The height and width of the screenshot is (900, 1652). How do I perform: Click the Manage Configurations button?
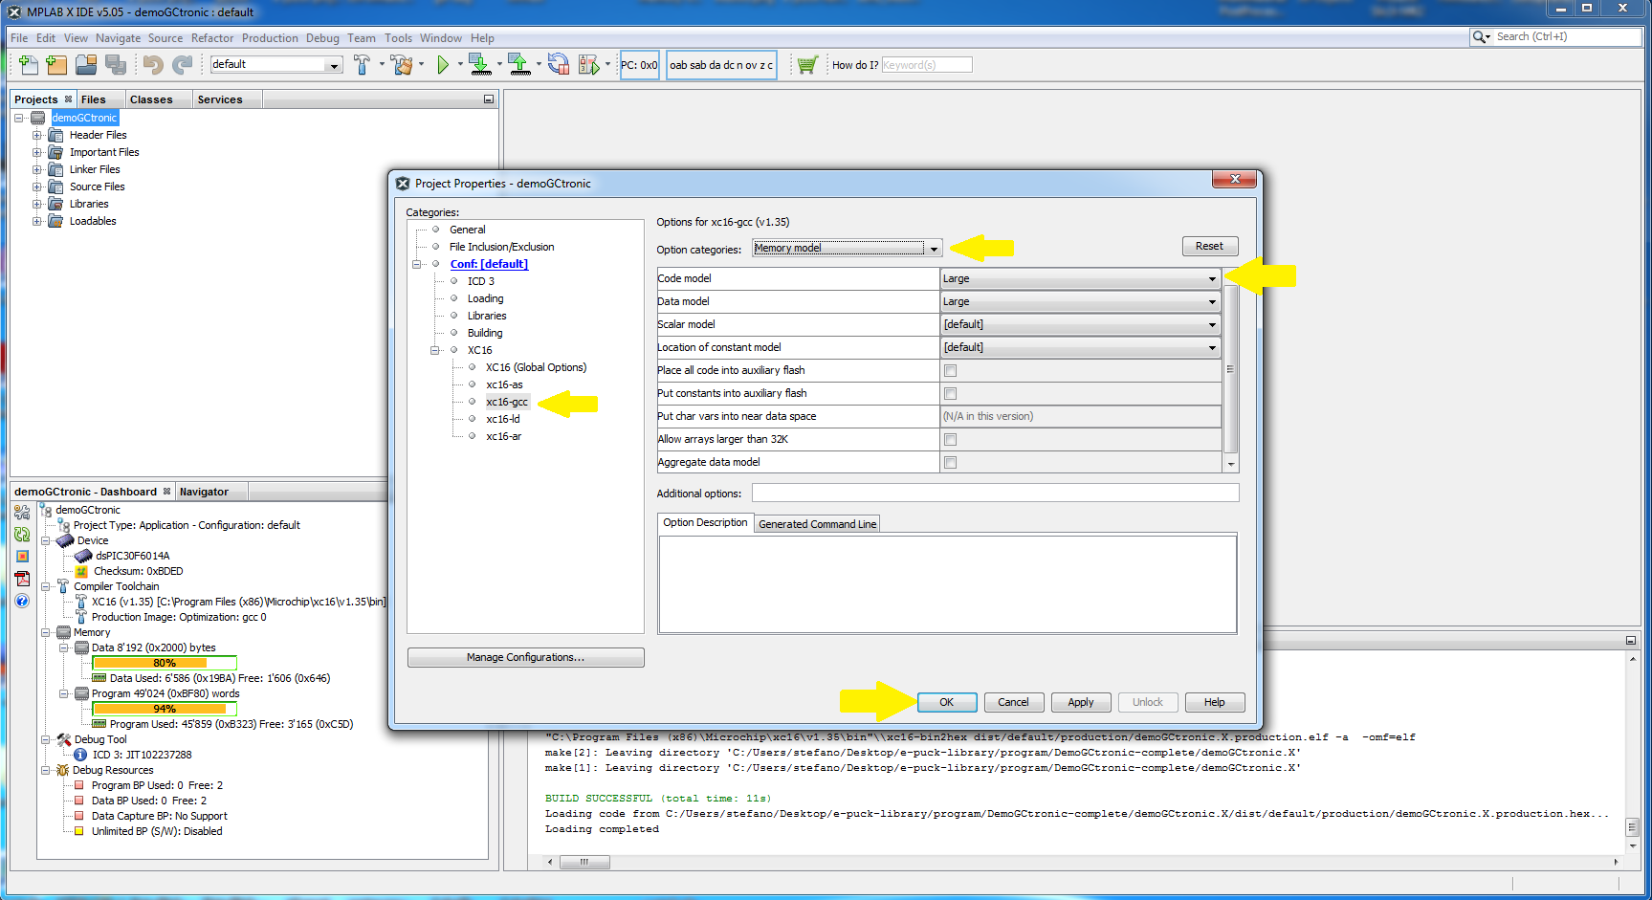525,657
